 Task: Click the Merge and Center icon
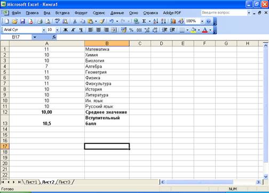click(114, 30)
